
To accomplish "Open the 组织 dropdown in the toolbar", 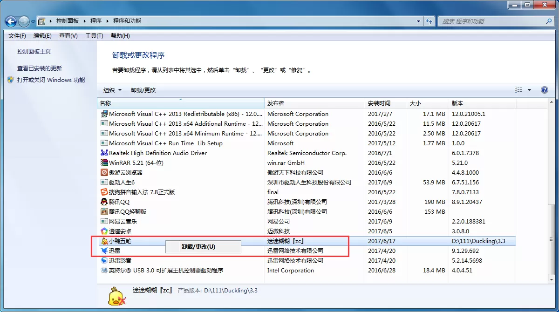I will coord(112,90).
